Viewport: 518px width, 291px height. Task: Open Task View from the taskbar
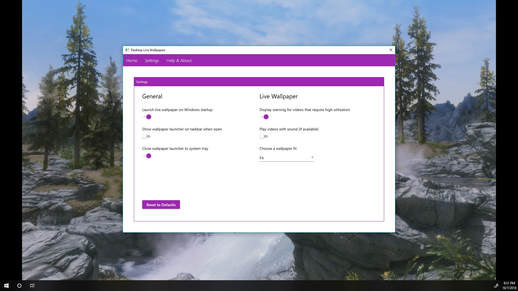(x=32, y=286)
